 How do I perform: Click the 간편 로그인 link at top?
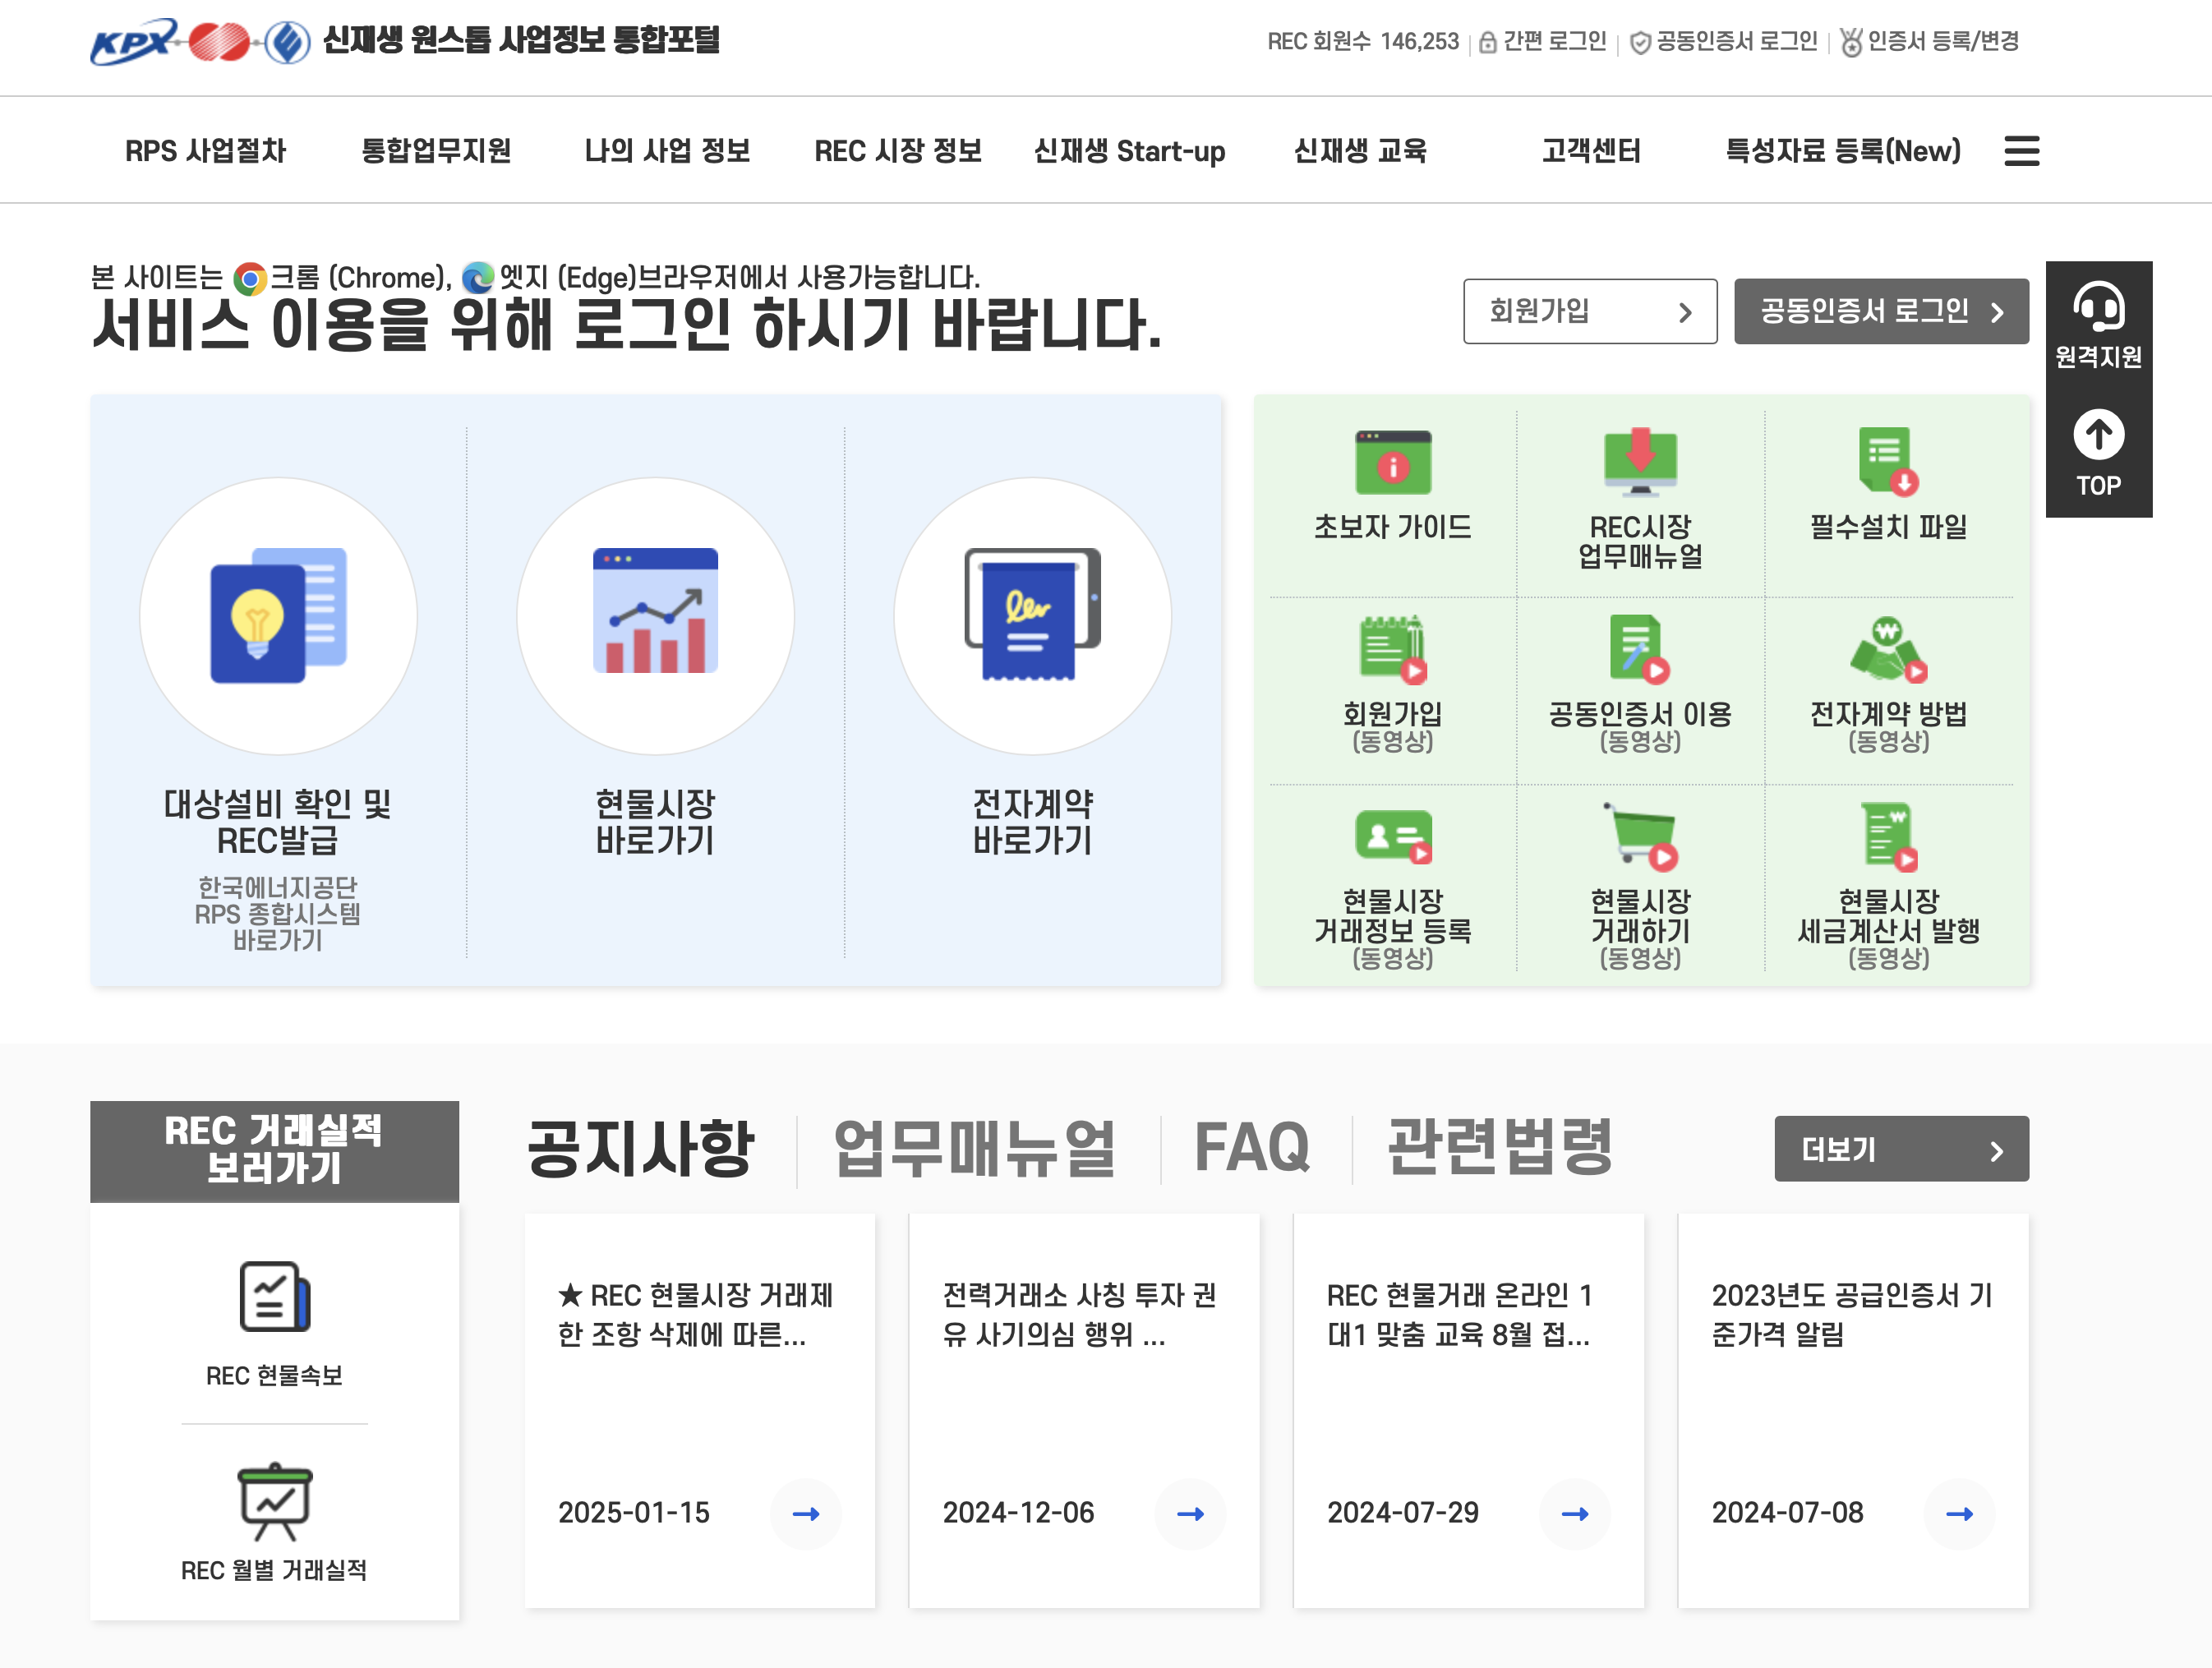[1544, 41]
